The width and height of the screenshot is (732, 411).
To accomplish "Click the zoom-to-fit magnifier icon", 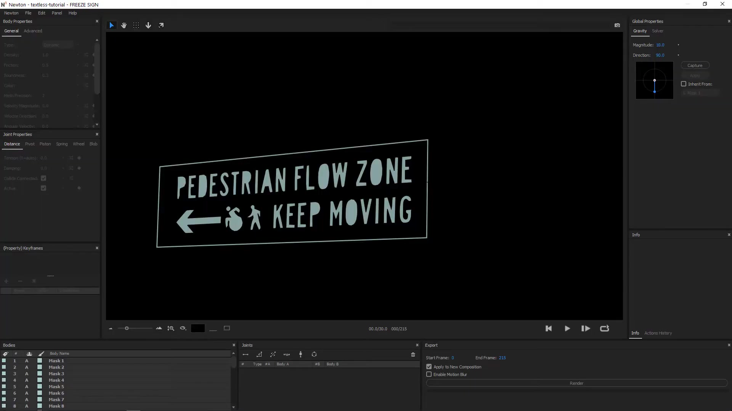I will pyautogui.click(x=170, y=328).
